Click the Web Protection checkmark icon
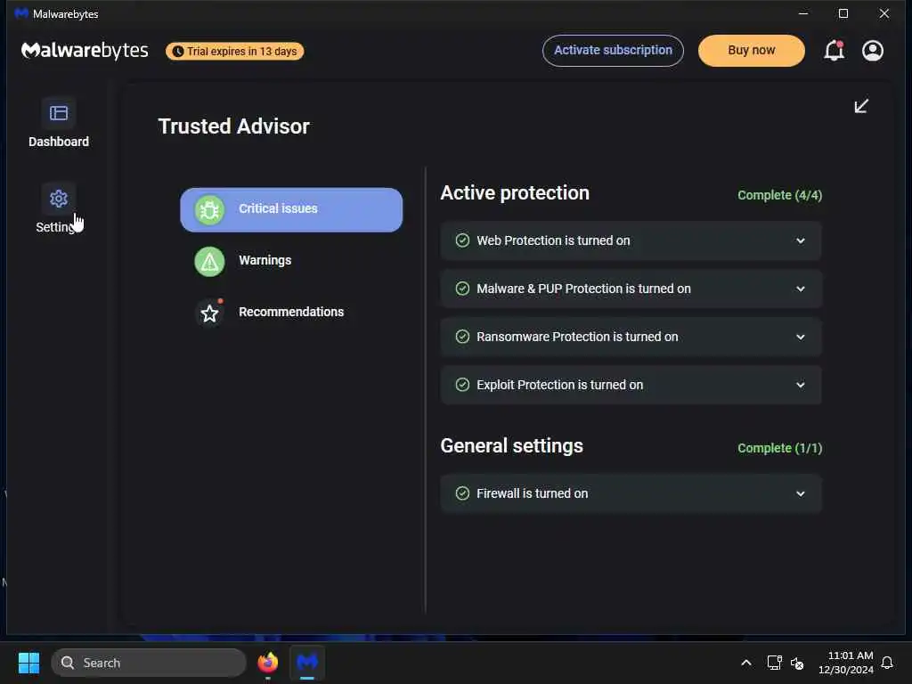This screenshot has height=684, width=912. [462, 240]
